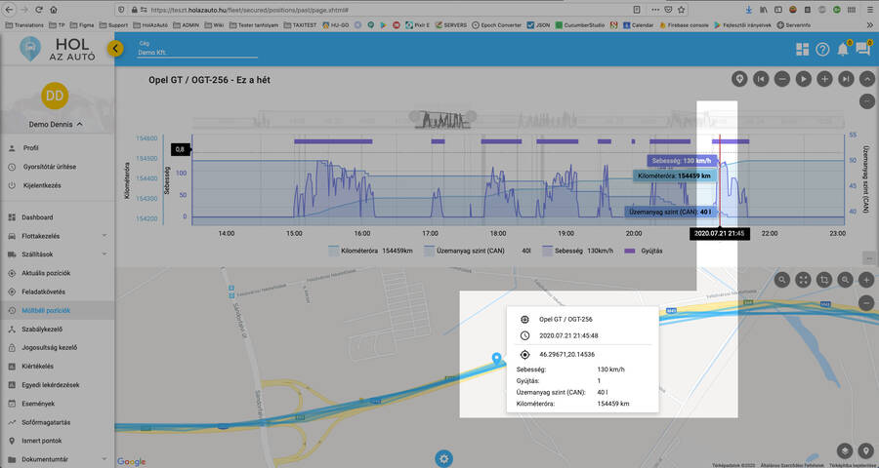The width and height of the screenshot is (879, 468).
Task: Jump to the first position in playback
Action: [x=761, y=78]
